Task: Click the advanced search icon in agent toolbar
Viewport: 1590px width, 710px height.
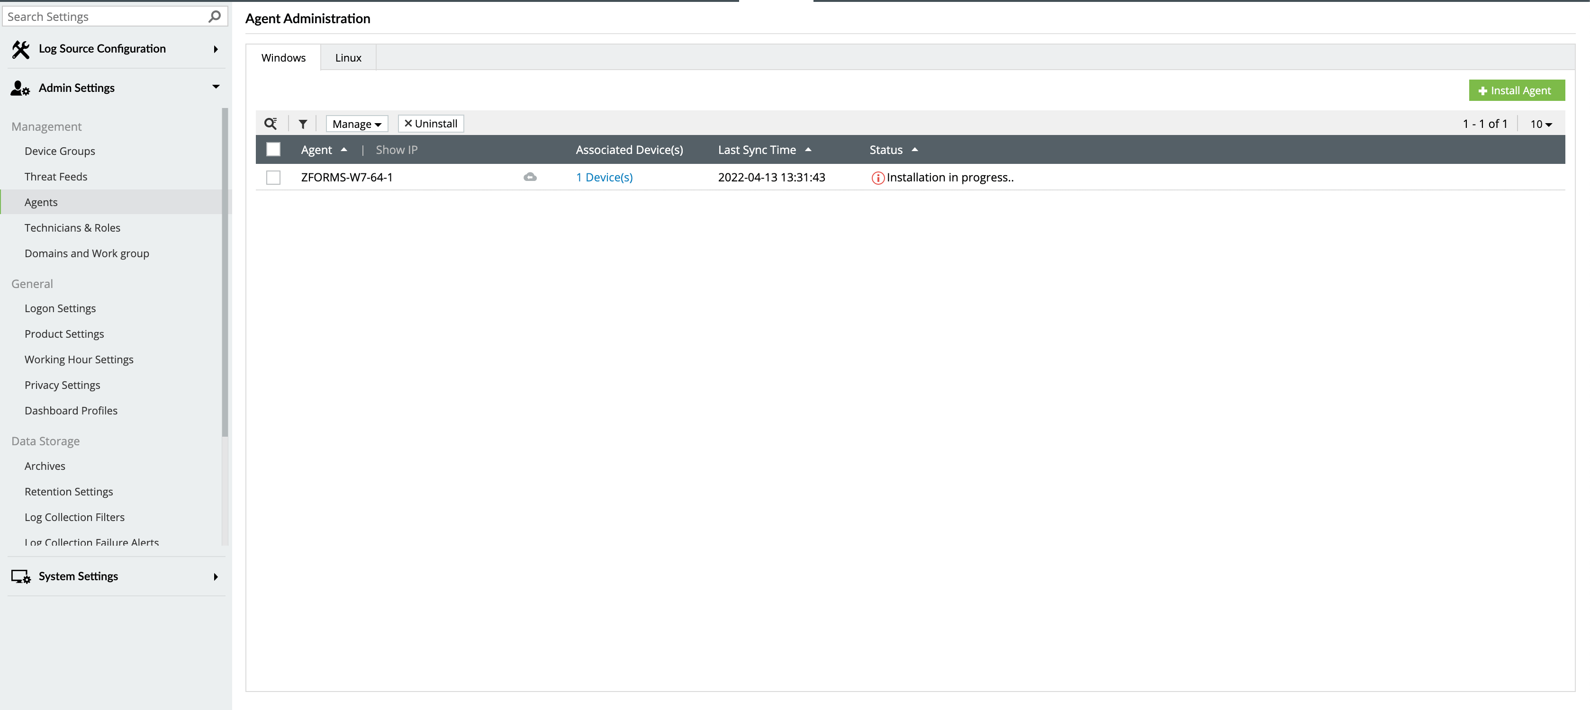Action: click(271, 123)
